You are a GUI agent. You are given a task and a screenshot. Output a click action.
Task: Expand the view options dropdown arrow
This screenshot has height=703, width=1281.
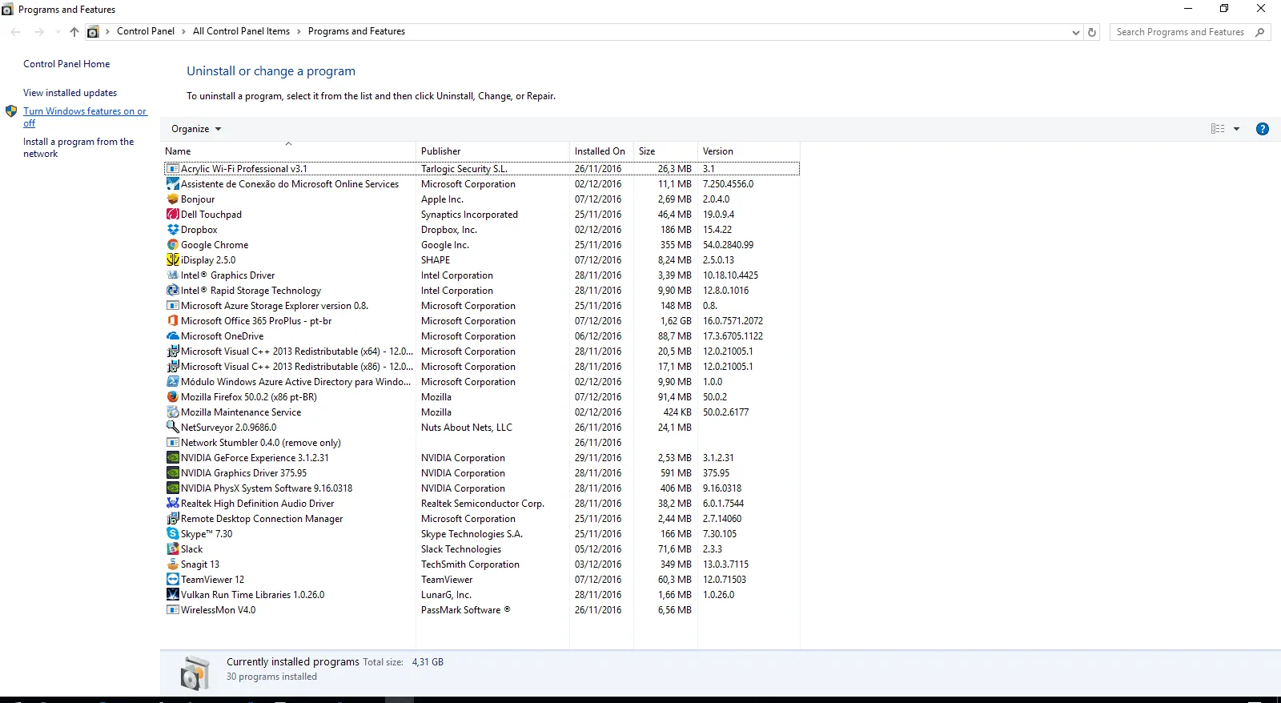pyautogui.click(x=1236, y=129)
